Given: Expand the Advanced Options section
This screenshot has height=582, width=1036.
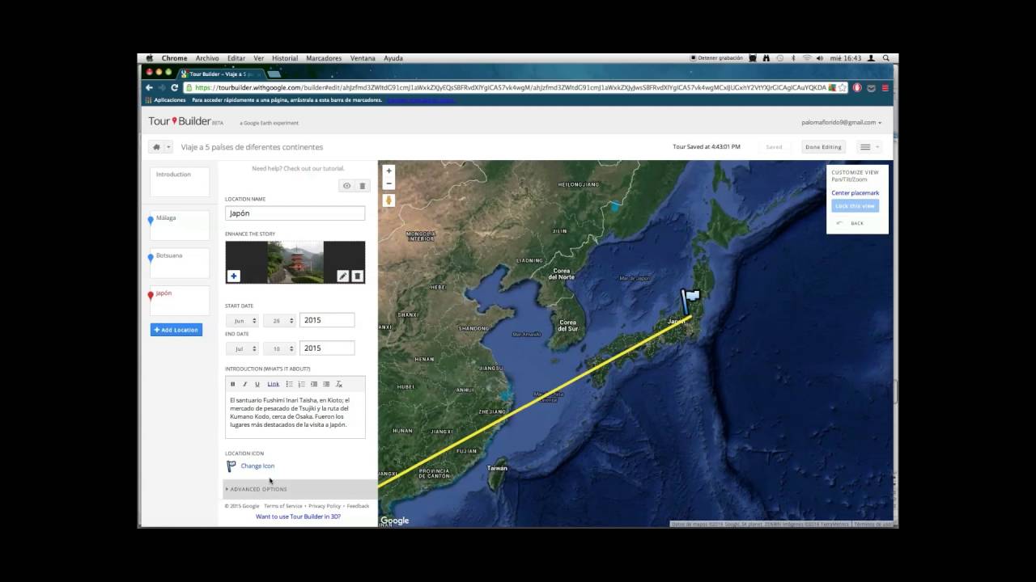Looking at the screenshot, I should 300,489.
